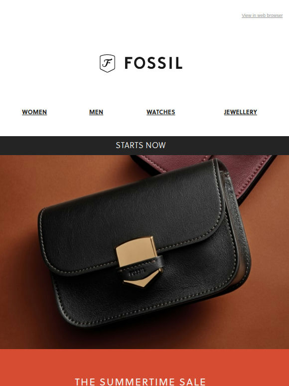Click THE SUMMERTIME SALE heading
This screenshot has height=386, width=289.
140,382
